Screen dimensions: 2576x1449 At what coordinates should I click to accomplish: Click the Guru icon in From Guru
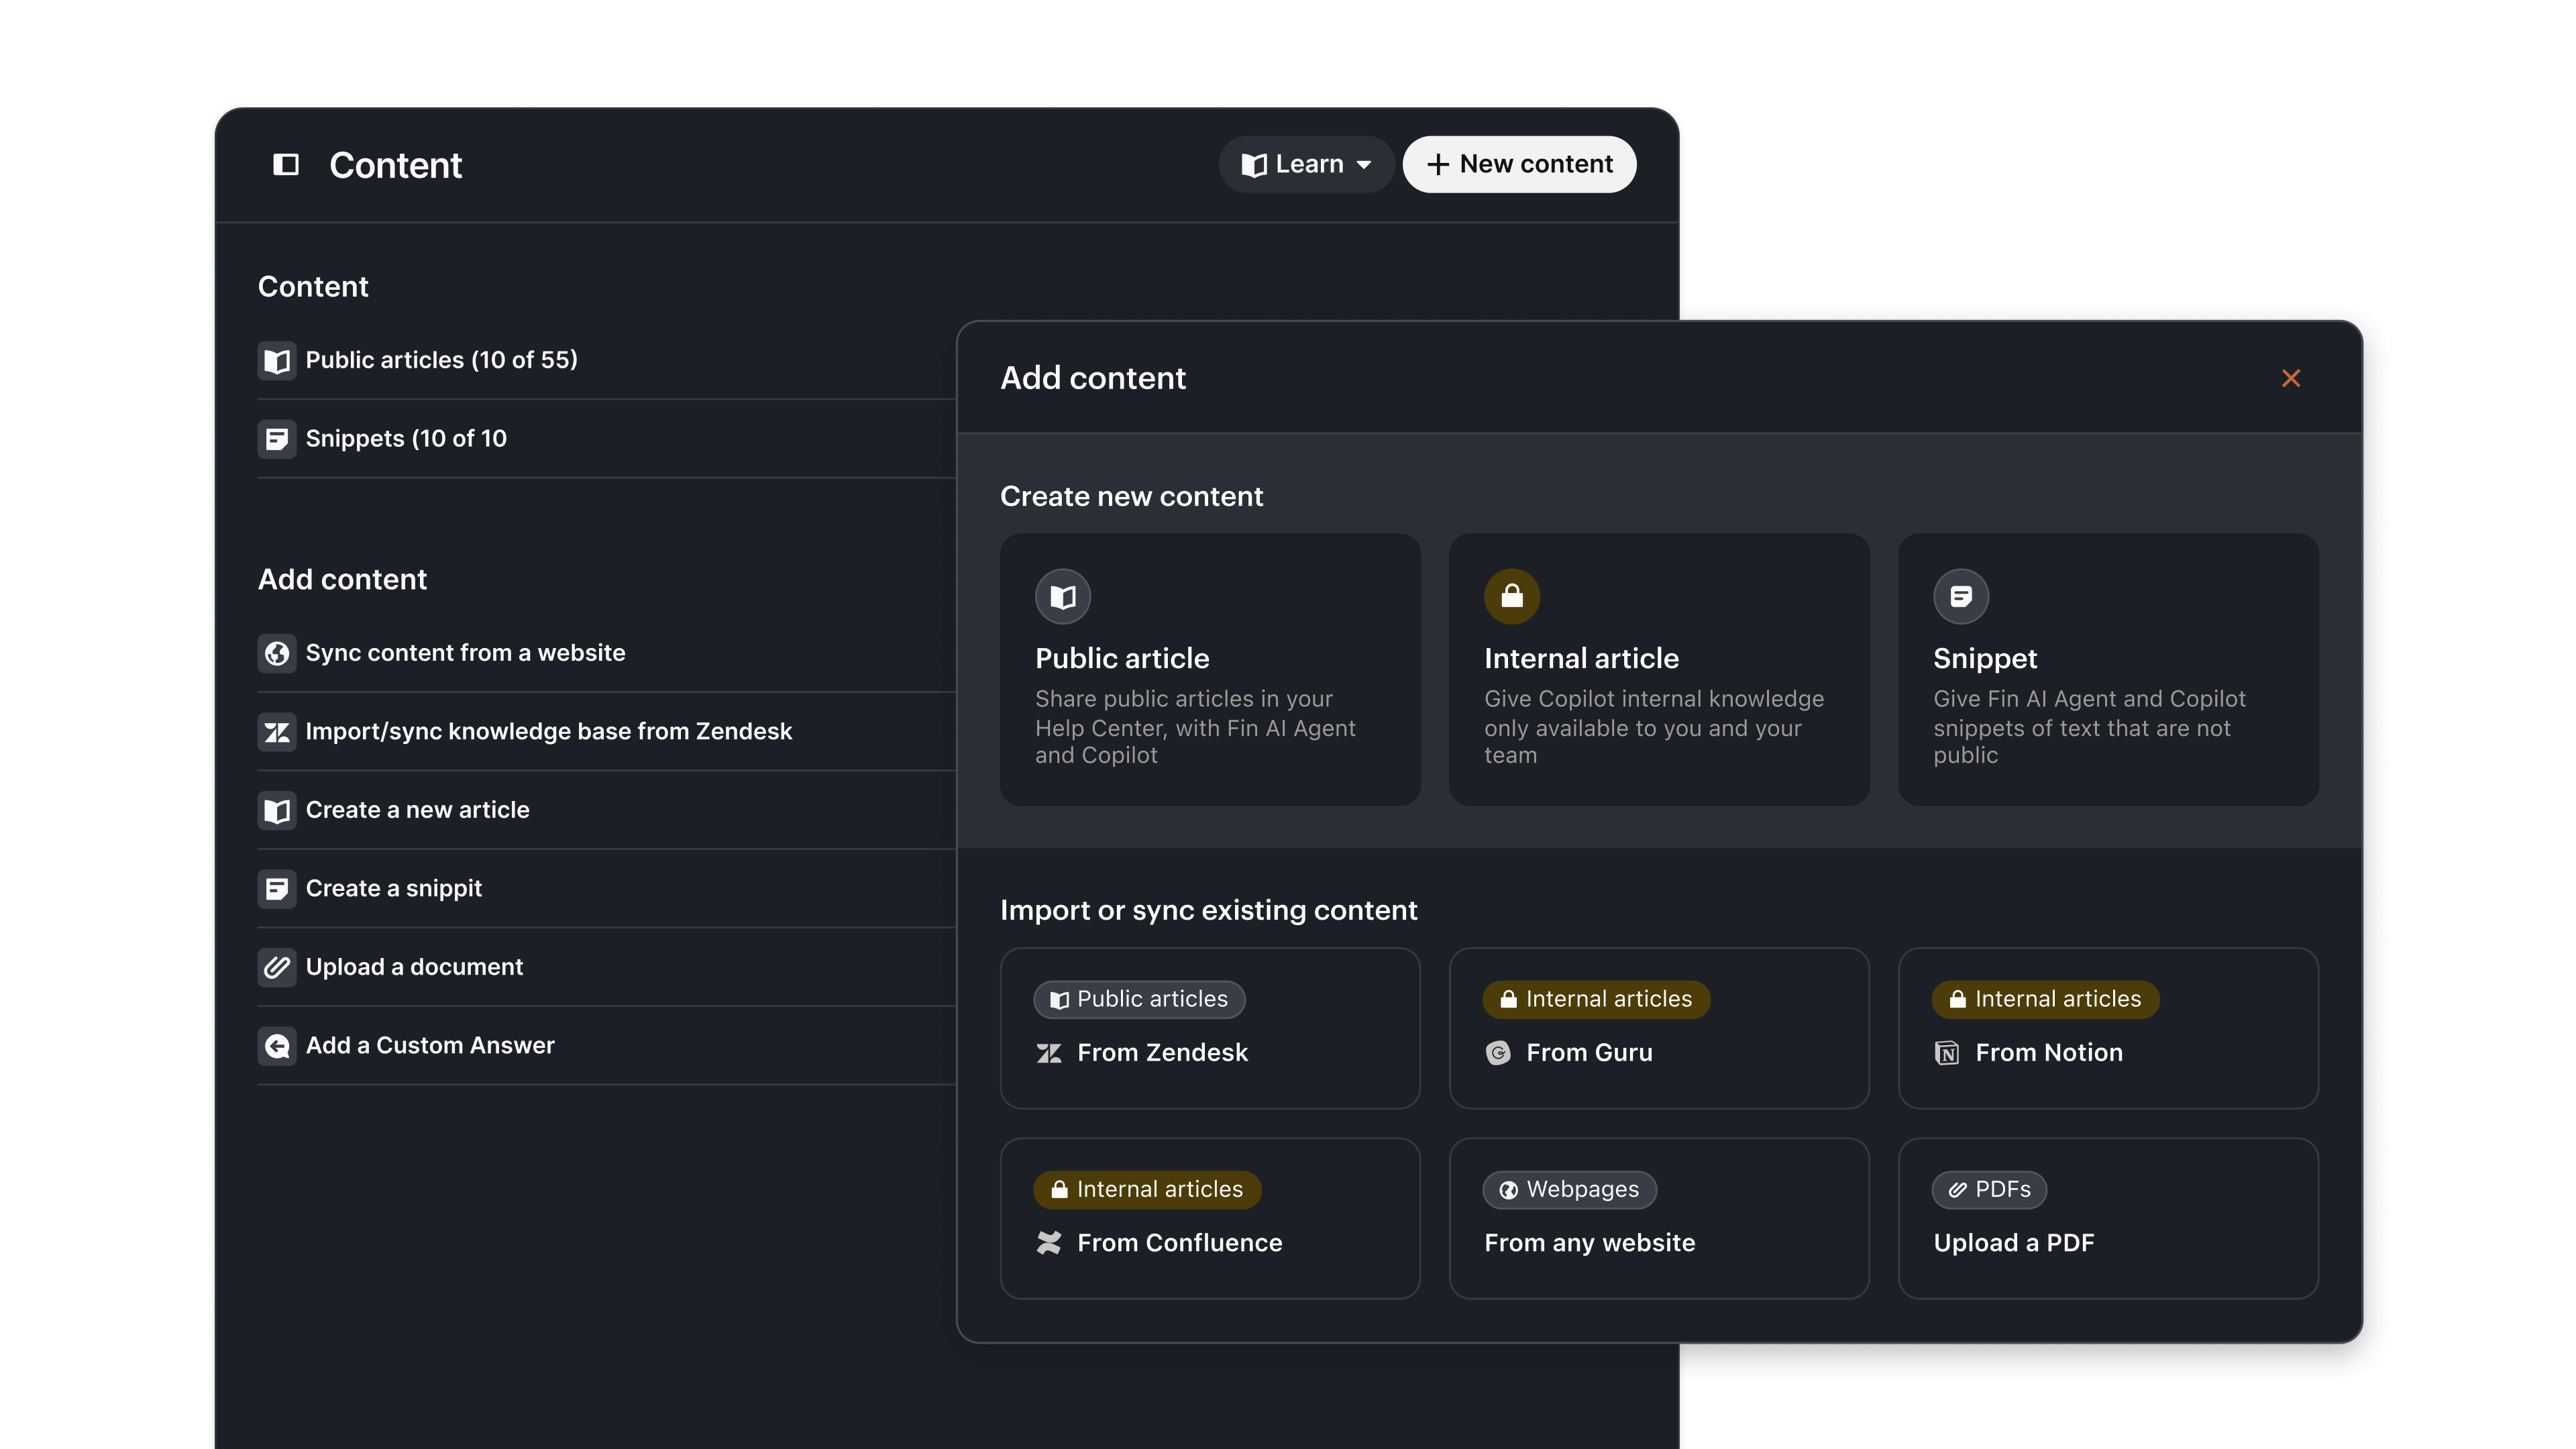tap(1498, 1053)
